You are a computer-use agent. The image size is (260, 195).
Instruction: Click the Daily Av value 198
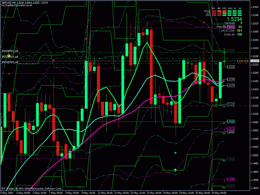pyautogui.click(x=240, y=35)
